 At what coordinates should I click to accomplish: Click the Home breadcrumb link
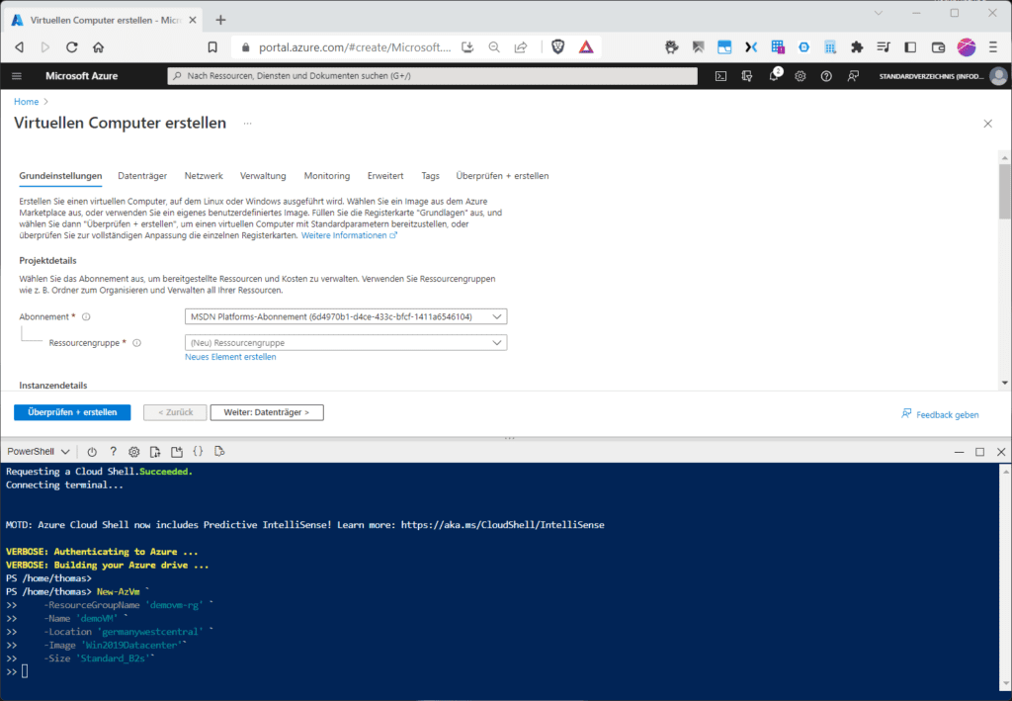[27, 101]
